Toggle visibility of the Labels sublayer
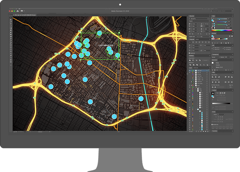The width and height of the screenshot is (240, 172). pyautogui.click(x=190, y=91)
